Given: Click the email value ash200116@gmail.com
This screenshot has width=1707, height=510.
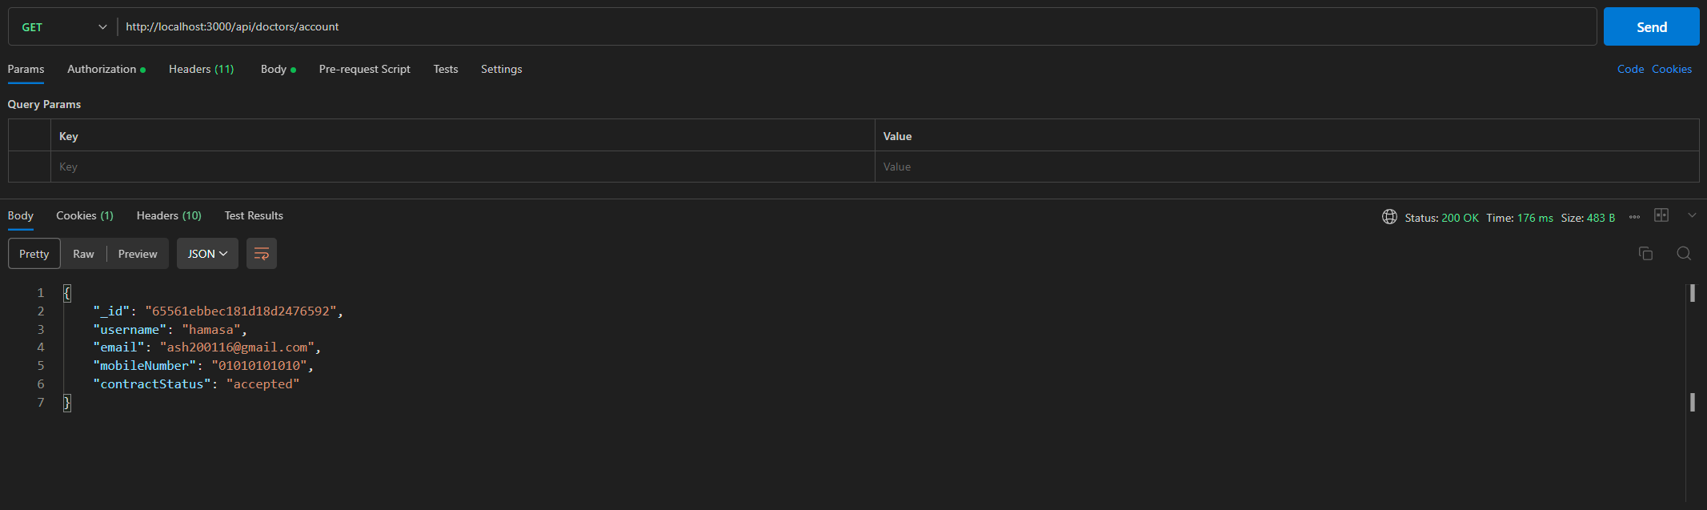Looking at the screenshot, I should (x=237, y=347).
